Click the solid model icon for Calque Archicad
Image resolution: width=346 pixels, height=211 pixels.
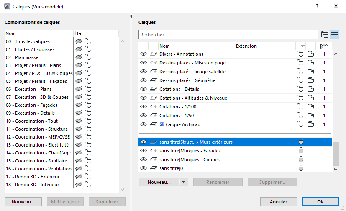(311, 124)
